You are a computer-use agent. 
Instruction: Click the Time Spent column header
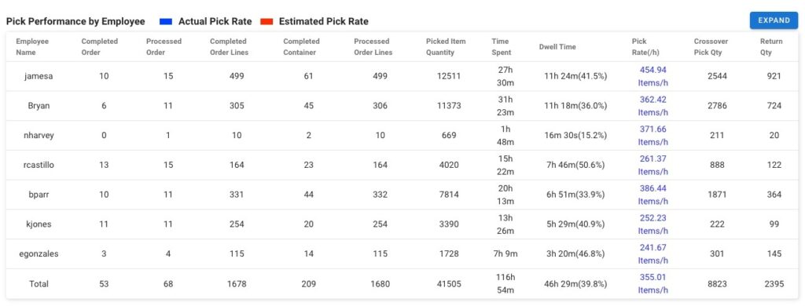pos(501,46)
